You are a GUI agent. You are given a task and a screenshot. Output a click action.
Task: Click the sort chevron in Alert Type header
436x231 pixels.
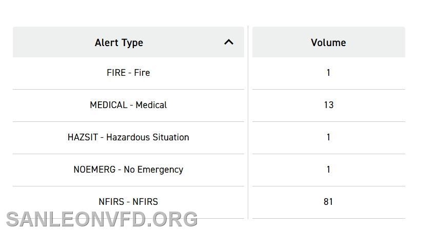pos(229,42)
